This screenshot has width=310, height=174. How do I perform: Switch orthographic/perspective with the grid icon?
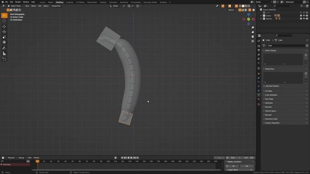pos(253,41)
